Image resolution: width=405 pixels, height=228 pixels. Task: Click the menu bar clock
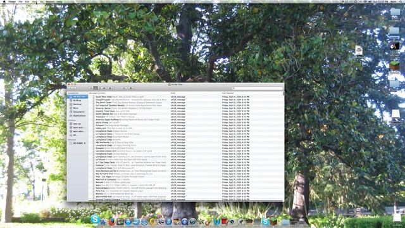click(380, 1)
